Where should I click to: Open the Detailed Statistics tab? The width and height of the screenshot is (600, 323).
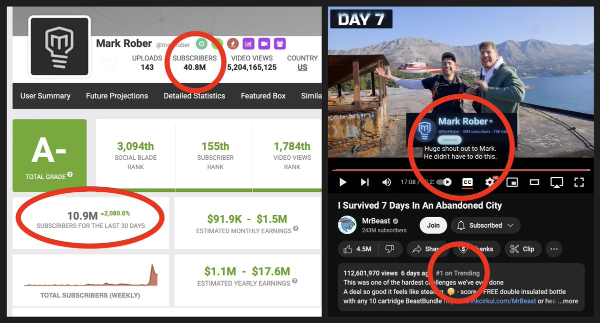[x=194, y=96]
